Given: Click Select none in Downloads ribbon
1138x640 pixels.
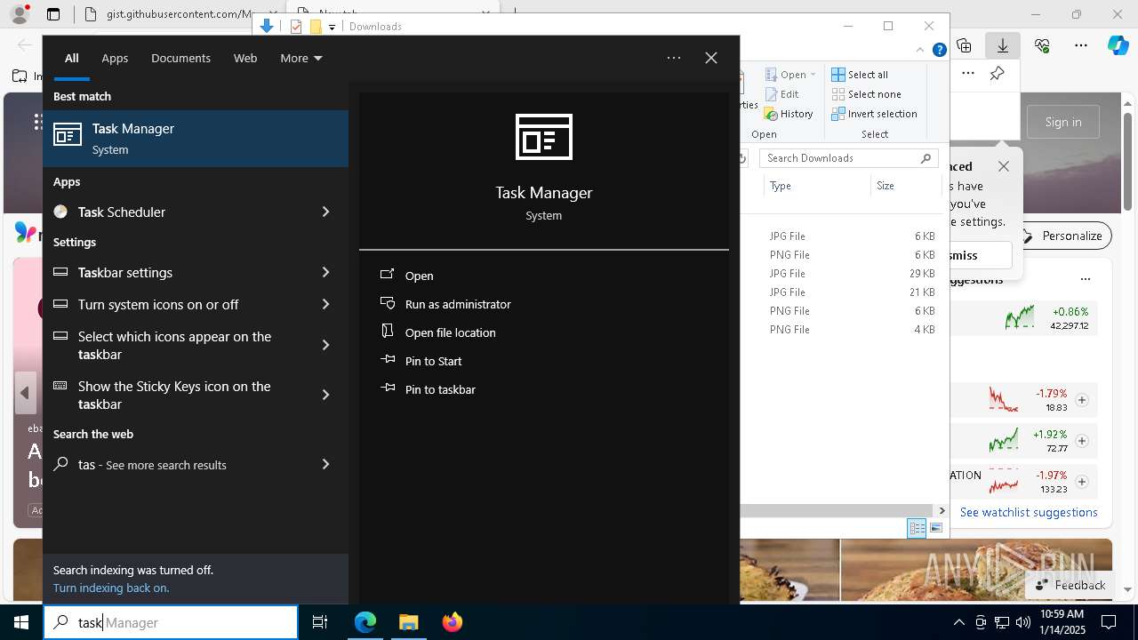Looking at the screenshot, I should tap(866, 94).
